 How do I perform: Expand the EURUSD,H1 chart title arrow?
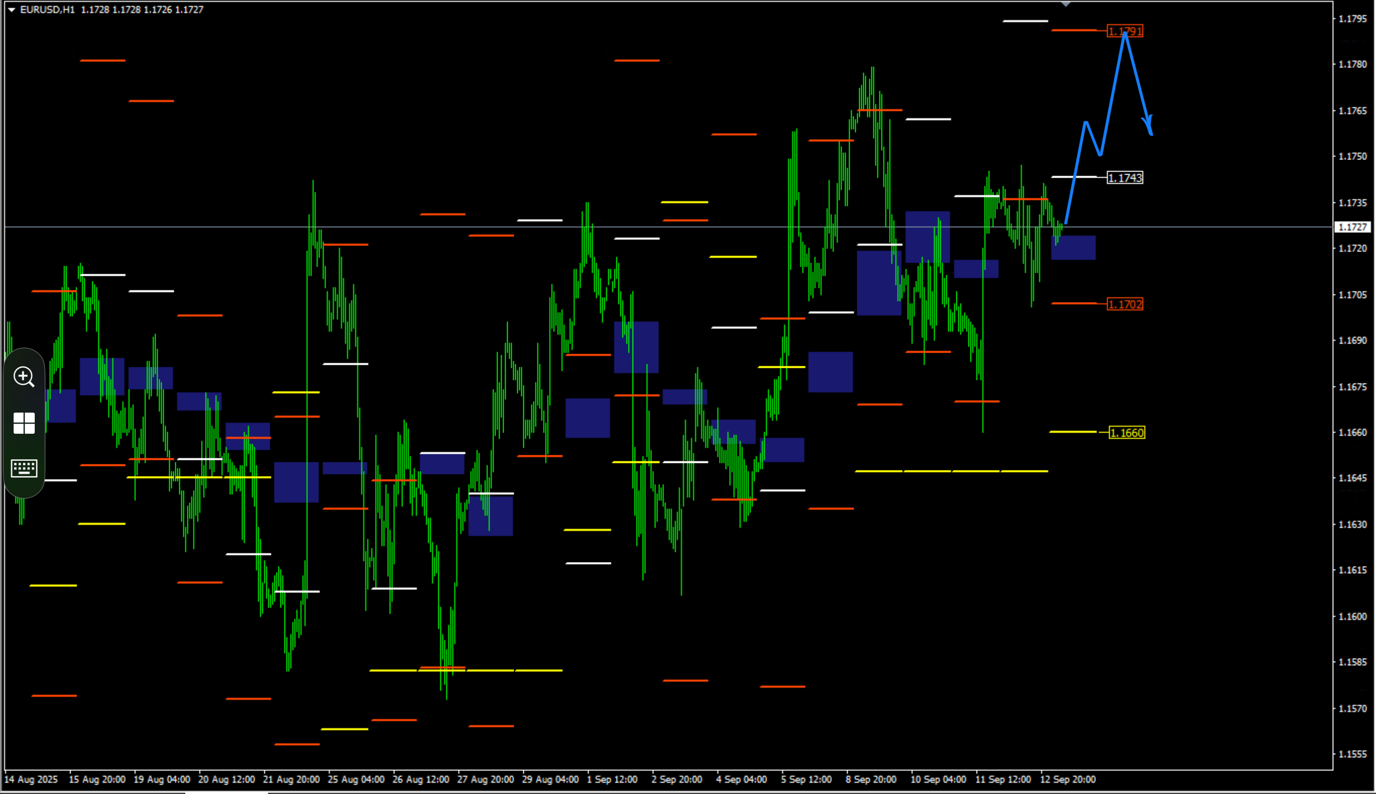click(x=12, y=10)
